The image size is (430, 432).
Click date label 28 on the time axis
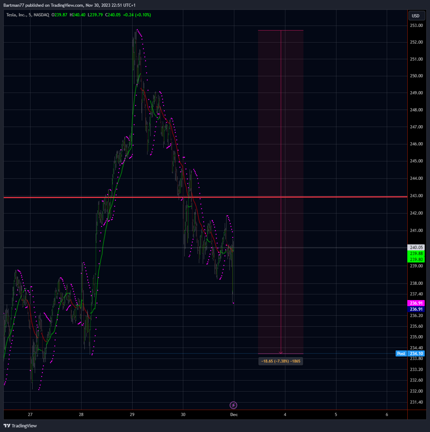(x=81, y=415)
